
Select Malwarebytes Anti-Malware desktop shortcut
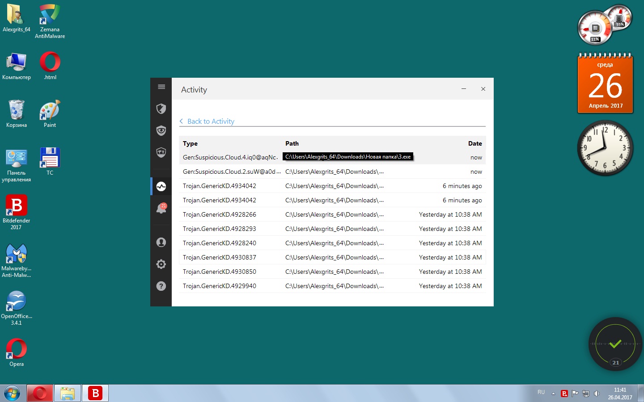(17, 260)
